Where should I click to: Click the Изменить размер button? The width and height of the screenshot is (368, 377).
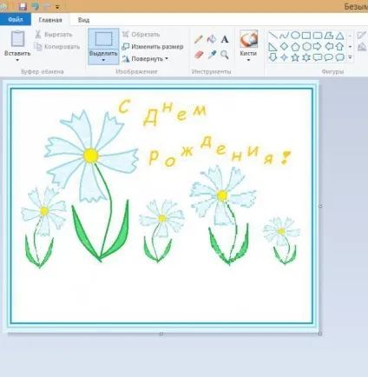click(x=153, y=47)
